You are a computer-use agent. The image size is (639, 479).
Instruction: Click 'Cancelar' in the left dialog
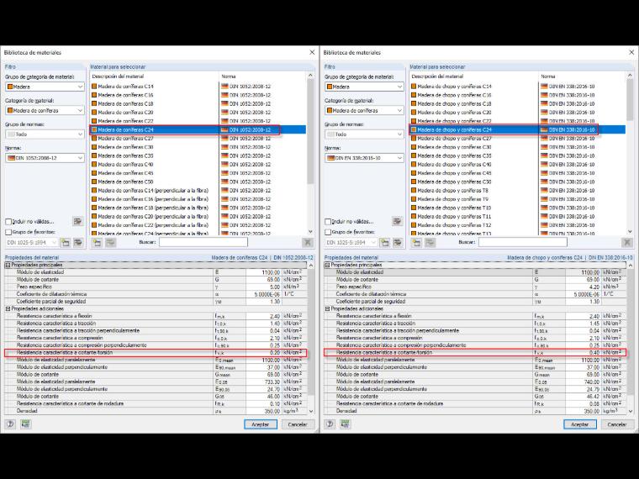point(298,424)
